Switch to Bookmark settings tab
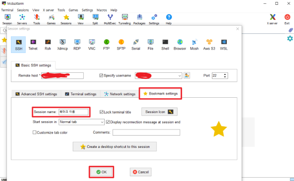Viewport: 294px width, 181px height. [x=160, y=94]
